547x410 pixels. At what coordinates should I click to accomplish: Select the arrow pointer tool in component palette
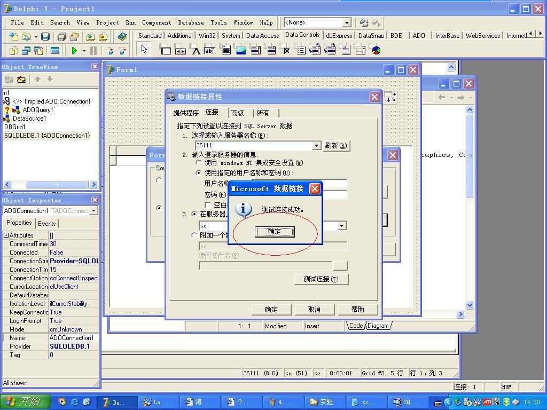pos(144,50)
